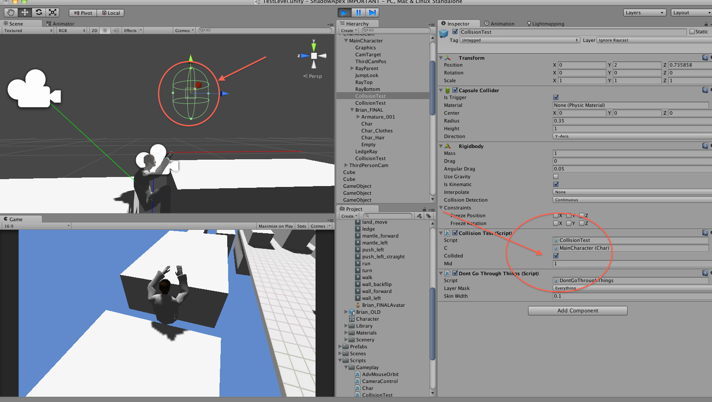The image size is (712, 402).
Task: Open the Interpolate dropdown
Action: tap(632, 192)
